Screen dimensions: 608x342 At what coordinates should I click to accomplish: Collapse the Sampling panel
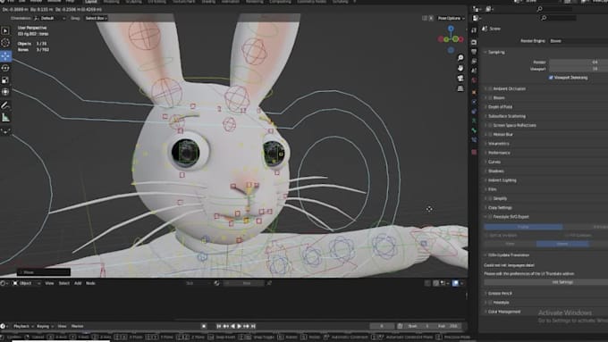point(496,52)
